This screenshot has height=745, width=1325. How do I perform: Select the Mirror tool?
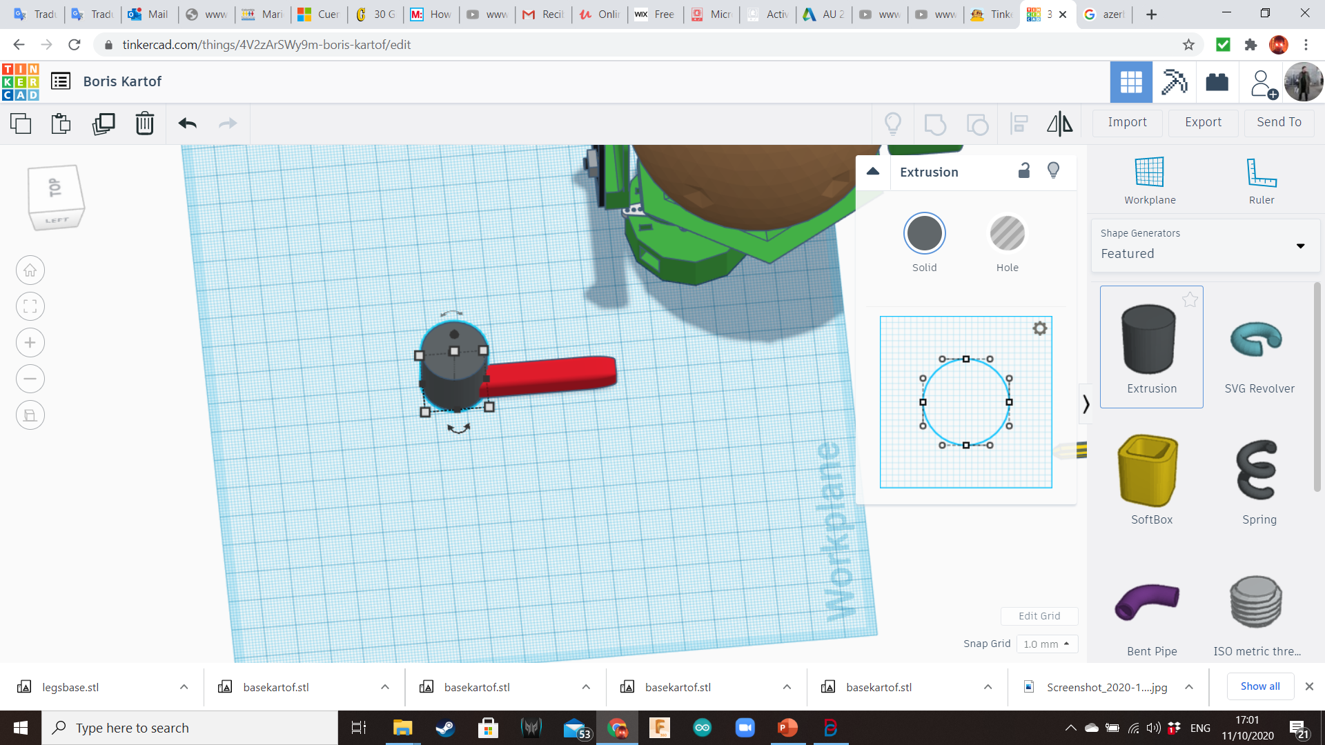coord(1059,124)
